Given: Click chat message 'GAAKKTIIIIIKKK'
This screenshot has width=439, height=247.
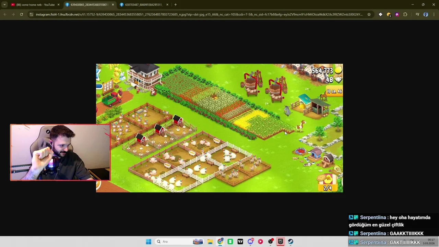Looking at the screenshot, I should (x=406, y=234).
